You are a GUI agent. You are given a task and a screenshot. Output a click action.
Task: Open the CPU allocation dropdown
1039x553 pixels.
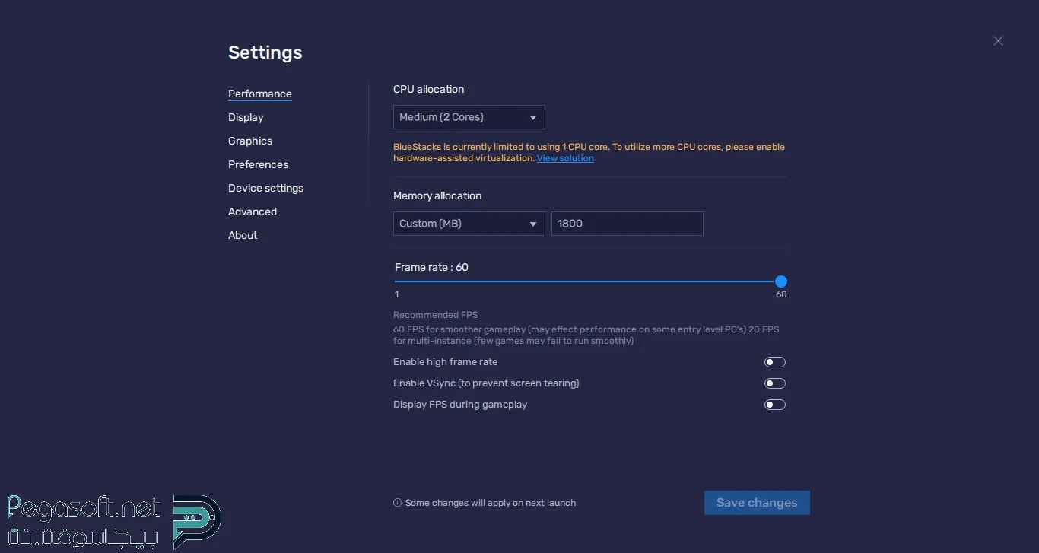pyautogui.click(x=469, y=117)
